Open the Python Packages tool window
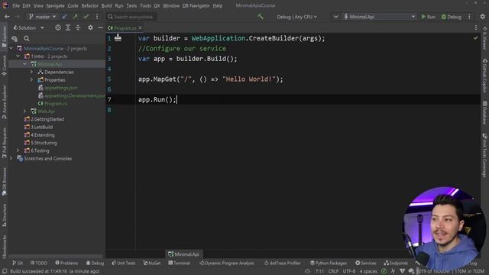489x275 pixels. [x=329, y=263]
